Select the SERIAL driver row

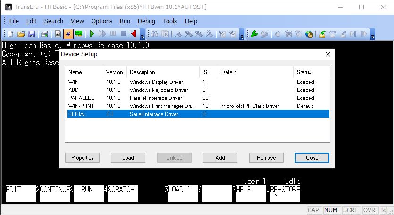click(198, 114)
